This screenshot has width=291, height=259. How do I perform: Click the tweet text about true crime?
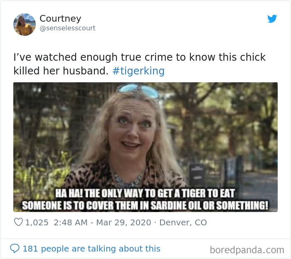[x=139, y=64]
